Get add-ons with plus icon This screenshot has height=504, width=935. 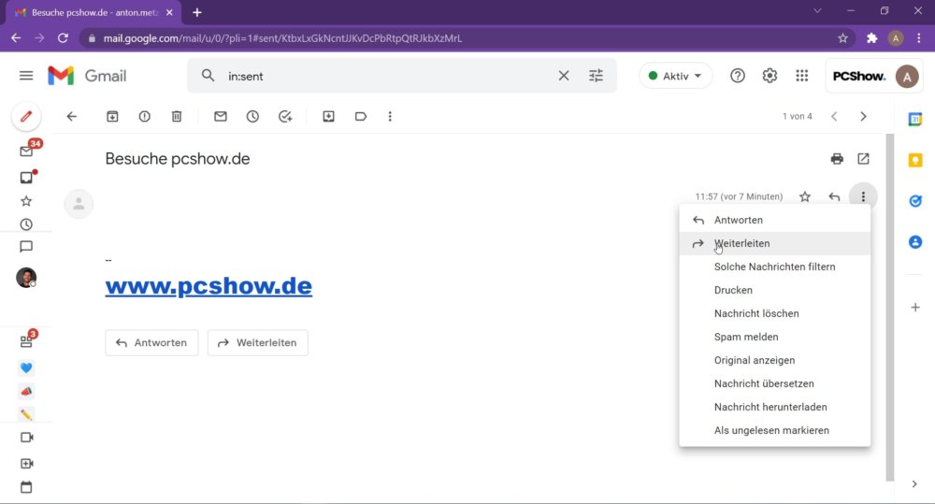[x=915, y=308]
